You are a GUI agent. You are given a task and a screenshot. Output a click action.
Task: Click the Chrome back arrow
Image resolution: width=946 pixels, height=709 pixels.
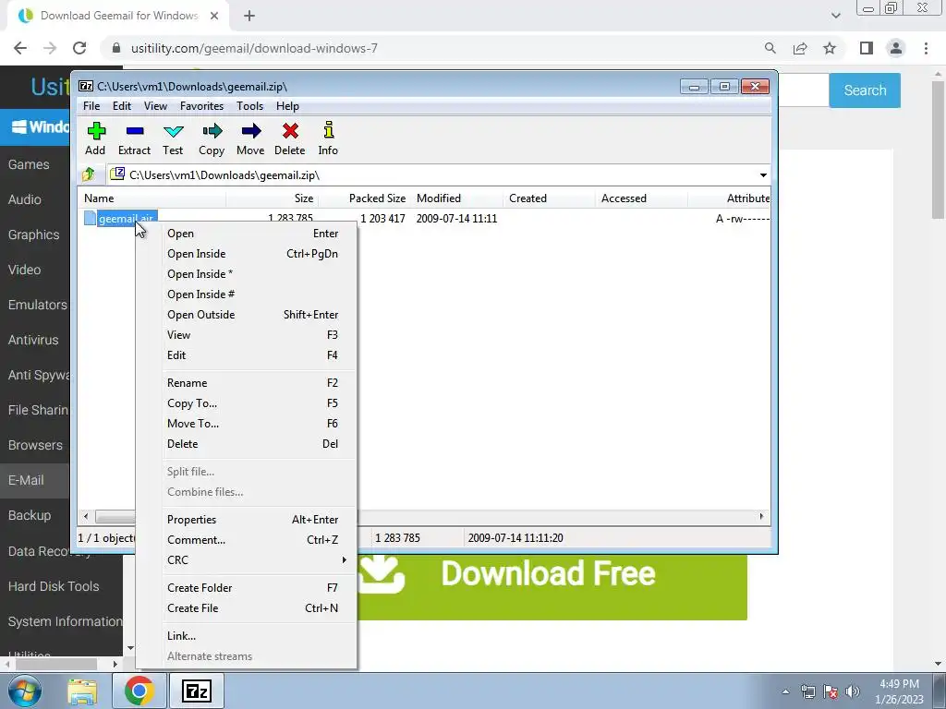[x=20, y=48]
